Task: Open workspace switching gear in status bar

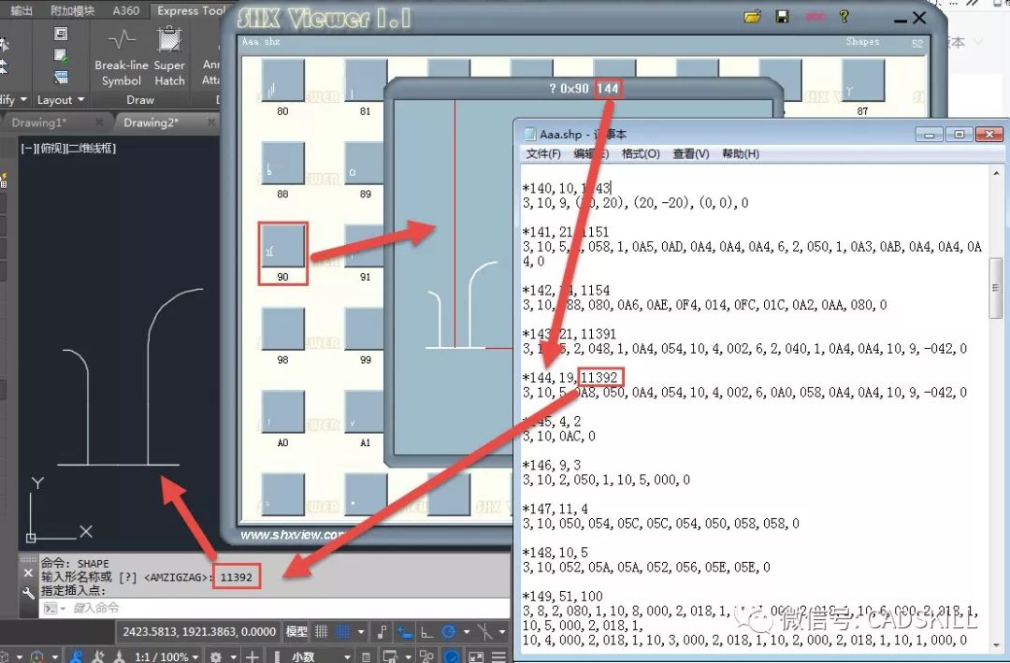Action: pyautogui.click(x=216, y=656)
